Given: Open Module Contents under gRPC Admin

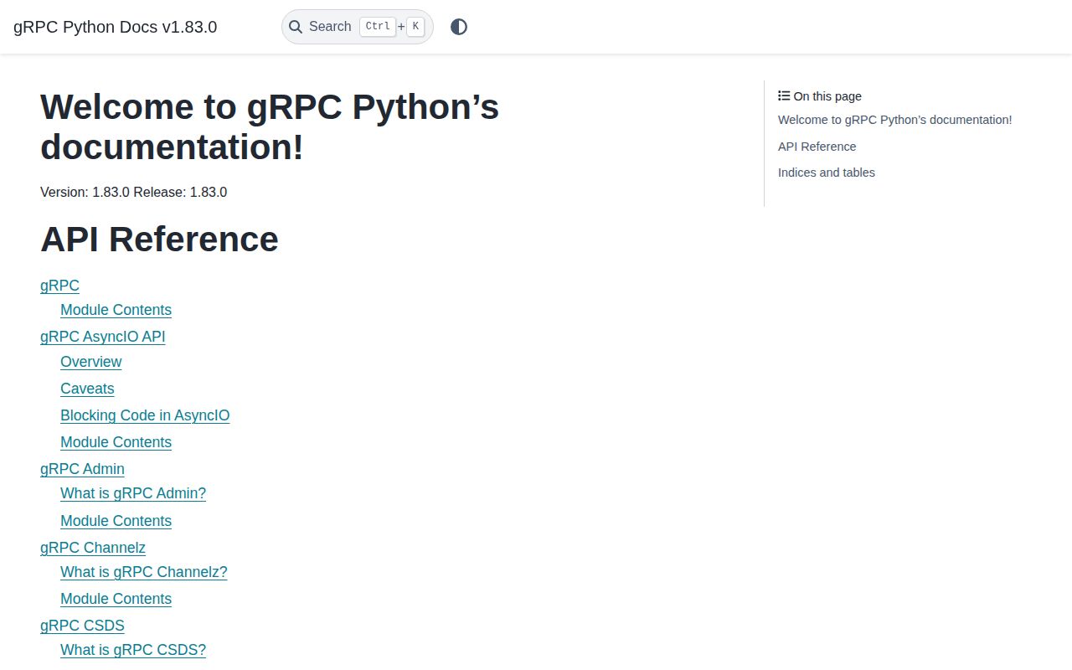Looking at the screenshot, I should click(x=116, y=521).
